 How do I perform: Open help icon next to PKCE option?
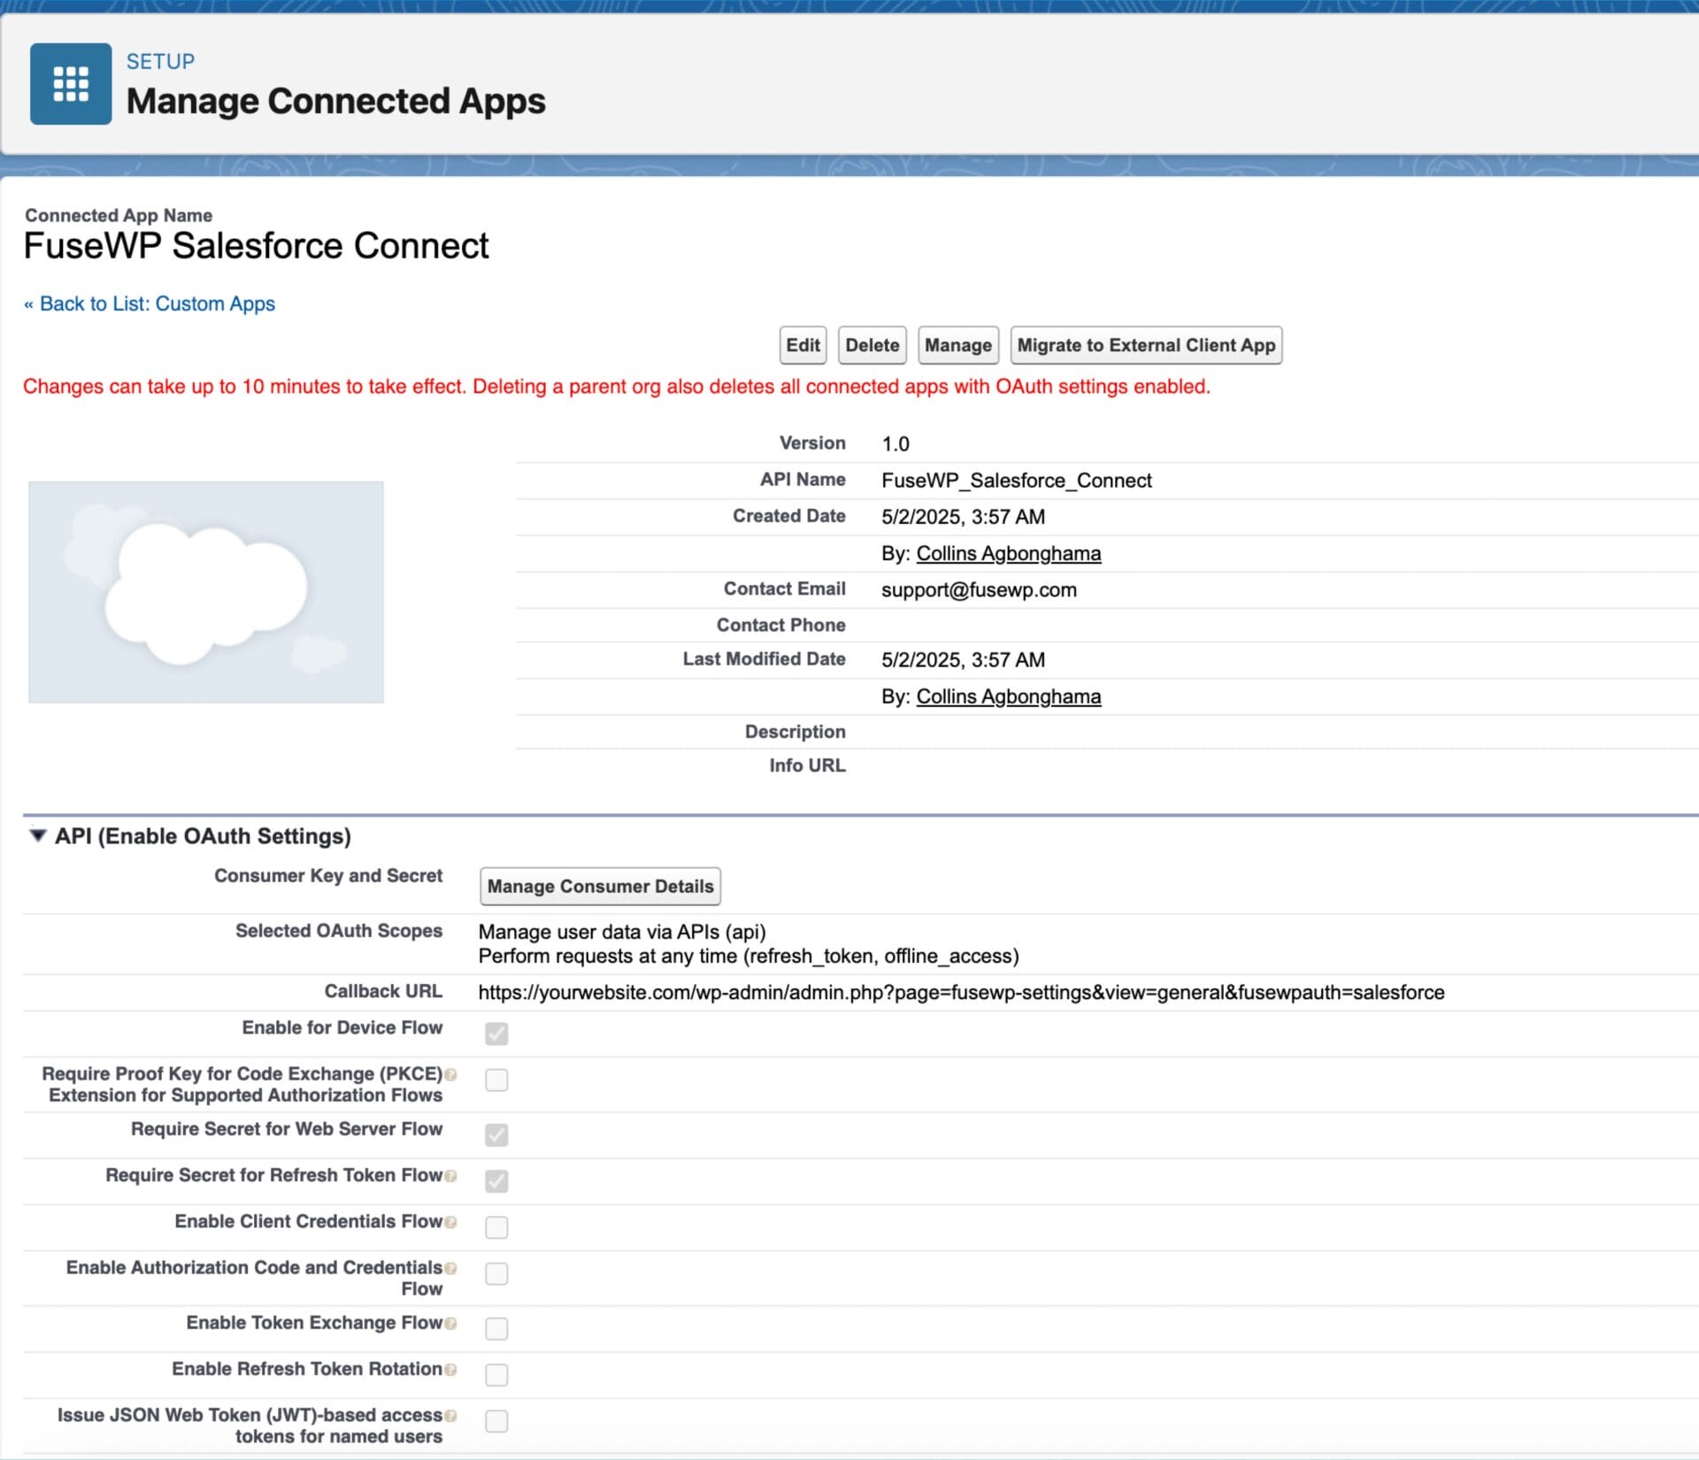point(451,1074)
